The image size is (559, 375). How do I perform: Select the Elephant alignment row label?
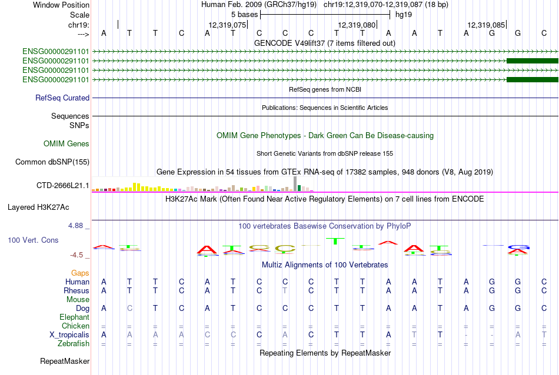pyautogui.click(x=75, y=317)
